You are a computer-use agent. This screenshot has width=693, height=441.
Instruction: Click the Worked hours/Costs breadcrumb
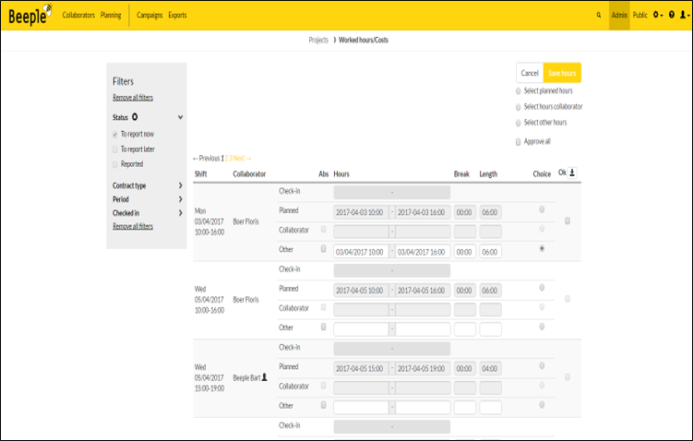pos(364,41)
